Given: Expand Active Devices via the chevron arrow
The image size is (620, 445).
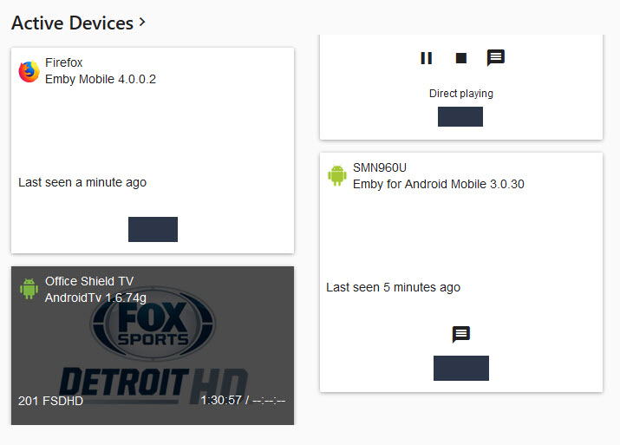Looking at the screenshot, I should [142, 23].
